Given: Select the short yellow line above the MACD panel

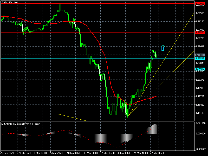Looking at the screenshot, I should tap(73, 118).
